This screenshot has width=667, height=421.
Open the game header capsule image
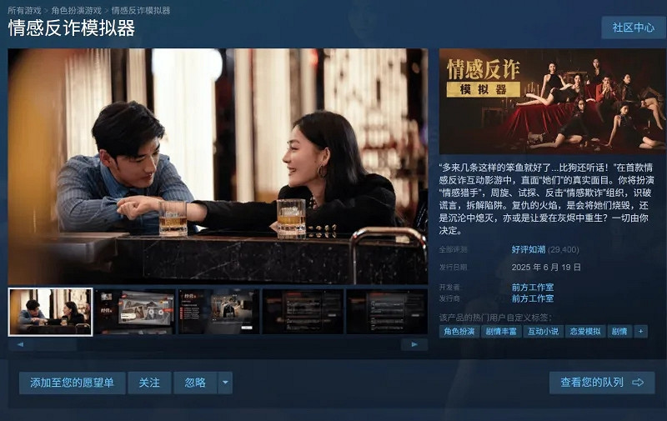[x=552, y=101]
